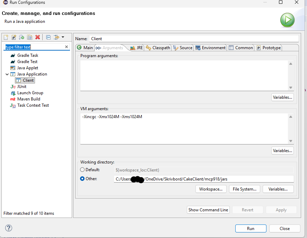Image resolution: width=307 pixels, height=238 pixels.
Task: Click "Filter matched 9 of 10 items" text
Action: [29, 213]
